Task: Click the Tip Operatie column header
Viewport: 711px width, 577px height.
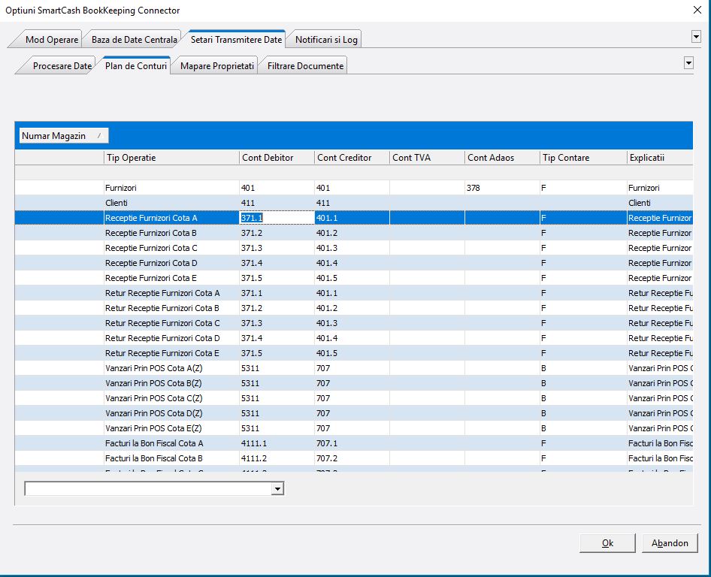Action: [171, 157]
